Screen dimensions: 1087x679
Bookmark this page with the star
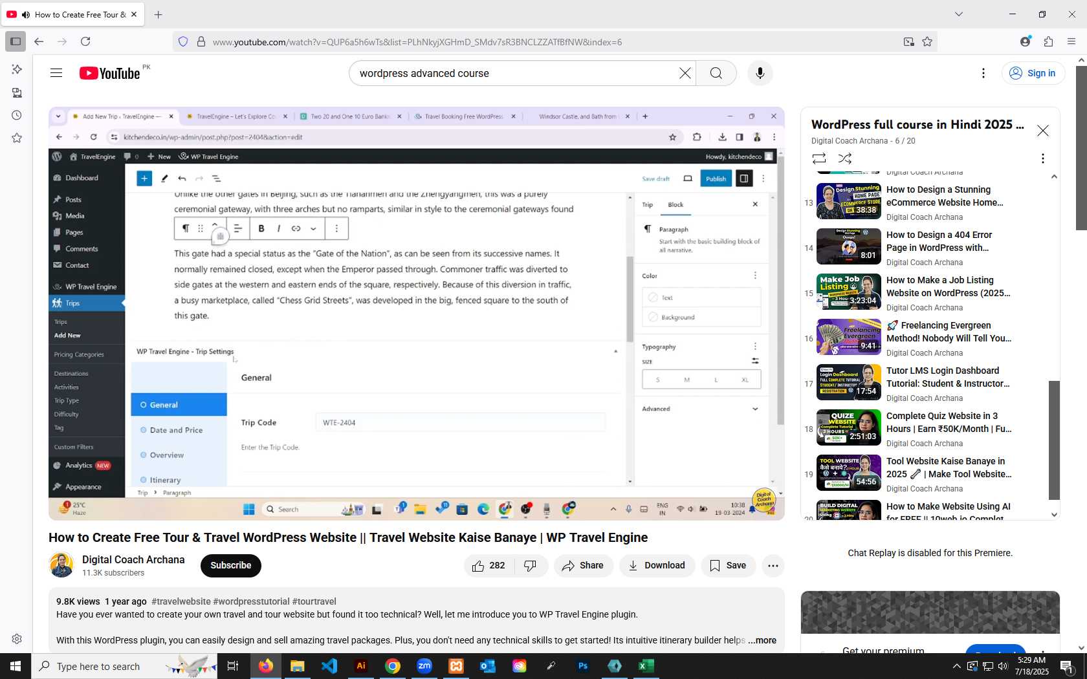point(927,41)
